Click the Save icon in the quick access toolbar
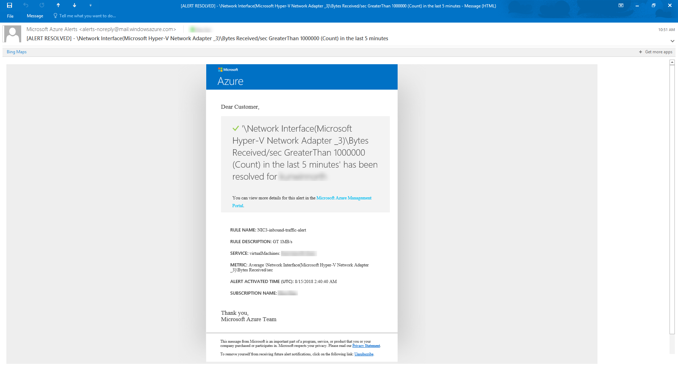678x367 pixels. click(10, 5)
